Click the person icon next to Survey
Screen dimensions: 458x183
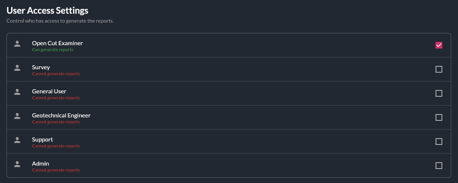[x=17, y=68]
